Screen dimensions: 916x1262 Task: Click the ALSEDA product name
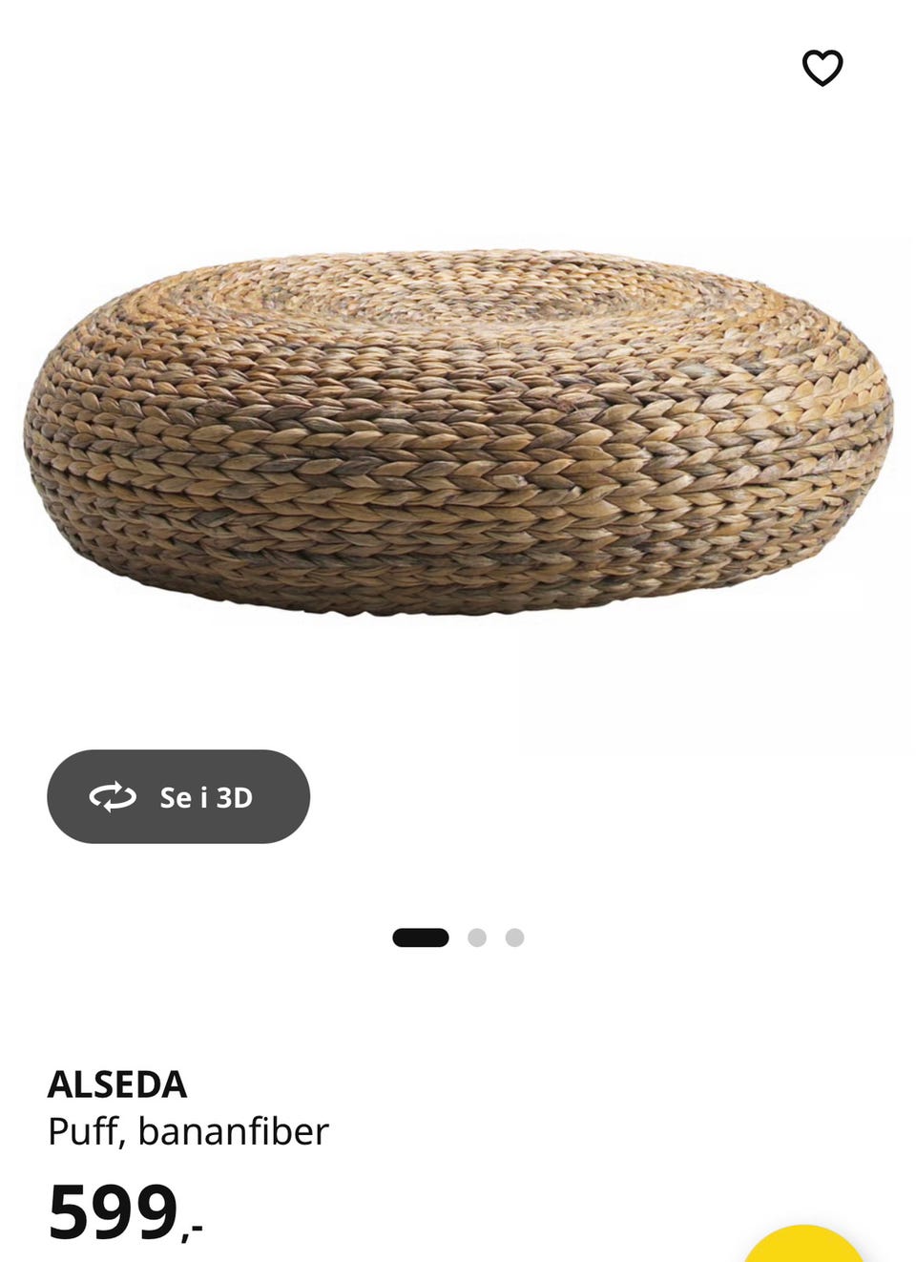pyautogui.click(x=117, y=1084)
